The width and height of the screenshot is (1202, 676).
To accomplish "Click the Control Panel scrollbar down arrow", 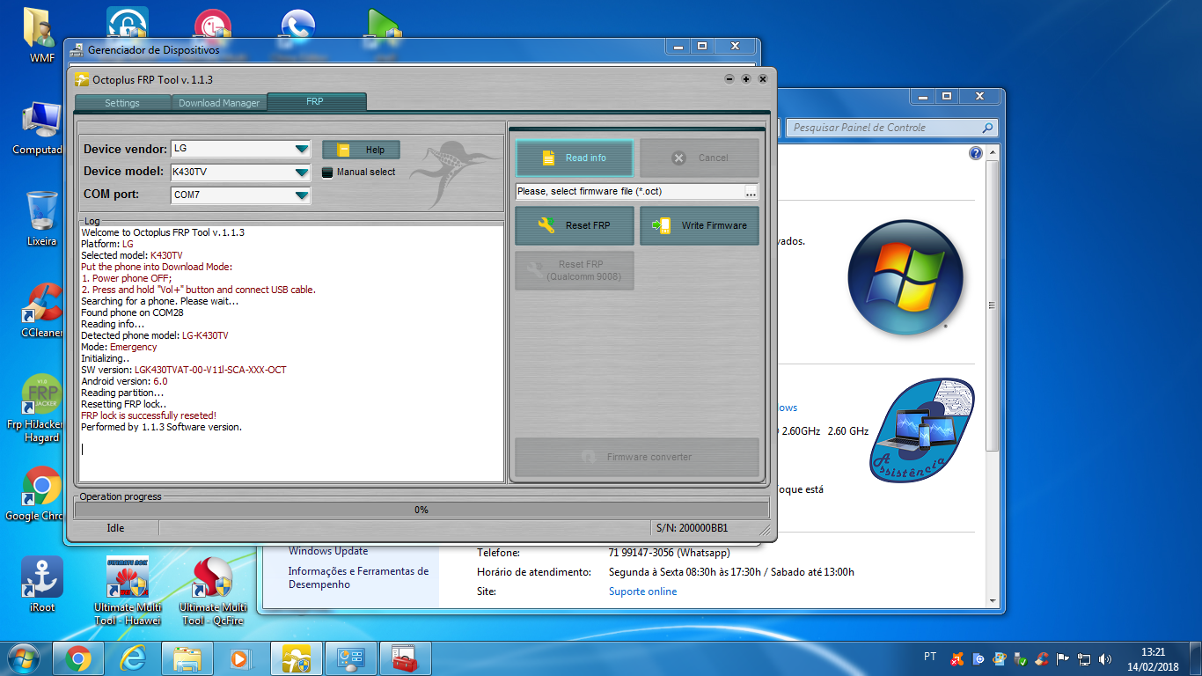I will click(993, 600).
